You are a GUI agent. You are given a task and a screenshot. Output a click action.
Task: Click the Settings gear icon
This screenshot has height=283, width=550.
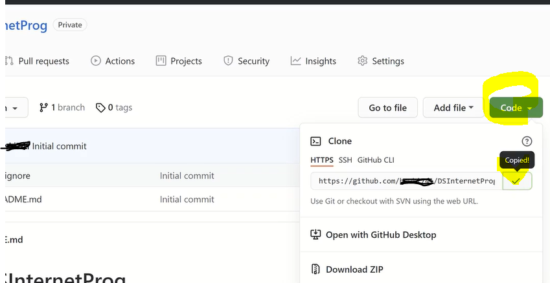coord(362,61)
